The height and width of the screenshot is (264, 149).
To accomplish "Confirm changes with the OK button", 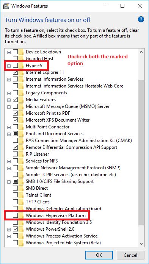I will coord(99,255).
